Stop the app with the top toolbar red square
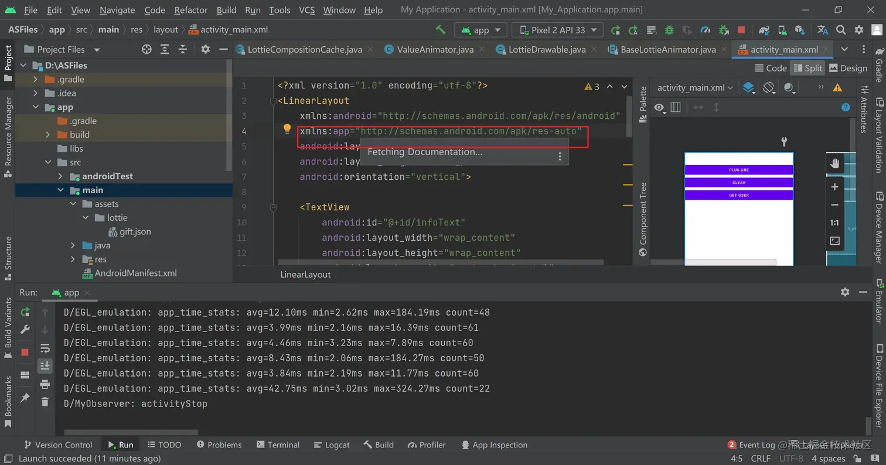Image resolution: width=886 pixels, height=465 pixels. click(741, 30)
